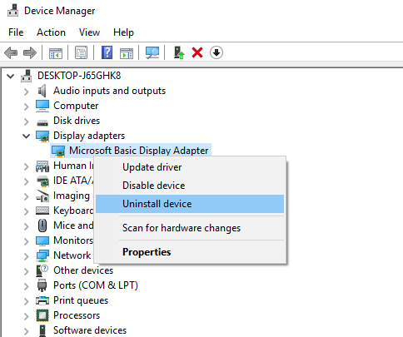Select Audio inputs and outputs label
The width and height of the screenshot is (403, 337).
click(109, 91)
